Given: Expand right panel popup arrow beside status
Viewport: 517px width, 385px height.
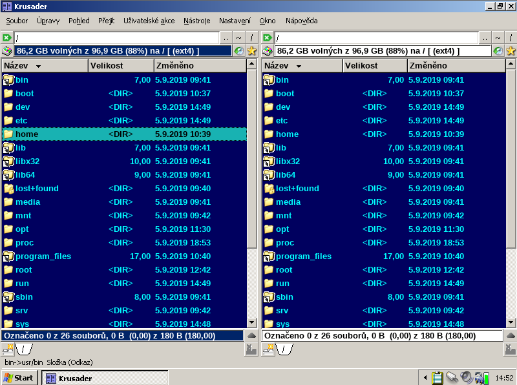Looking at the screenshot, I should coord(511,335).
